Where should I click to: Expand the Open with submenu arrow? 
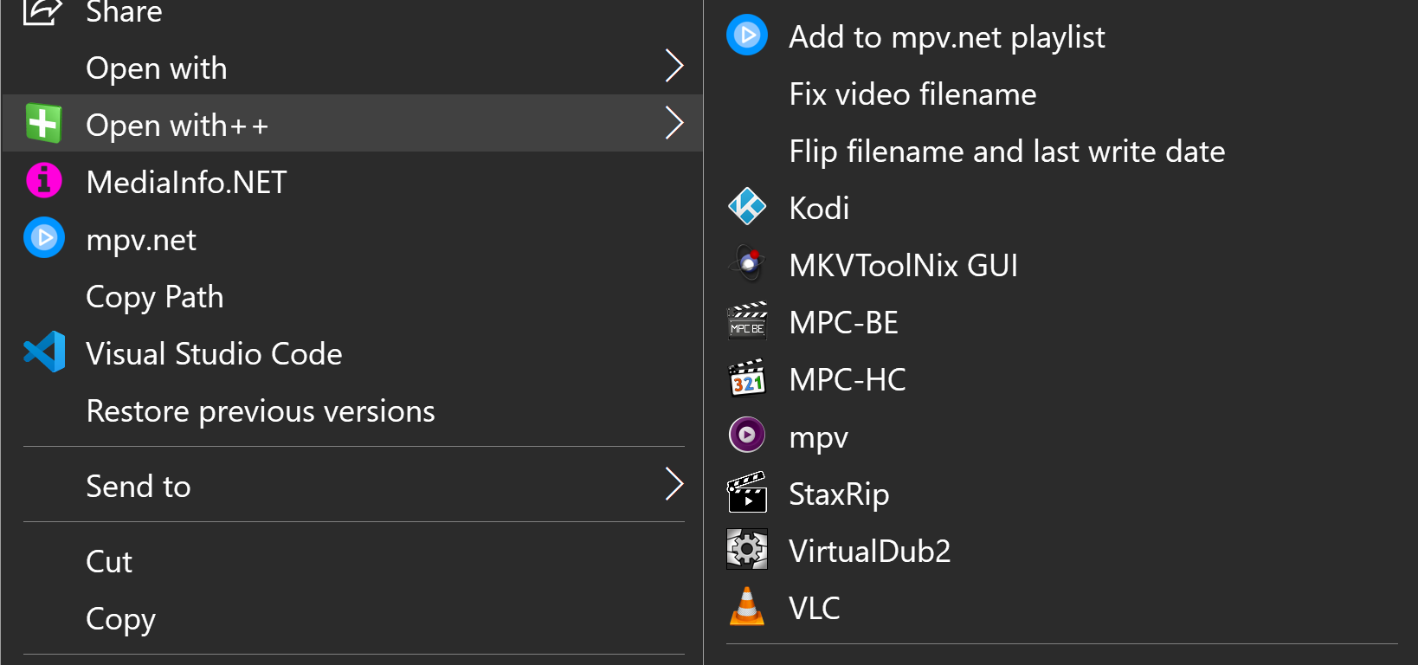pyautogui.click(x=674, y=66)
